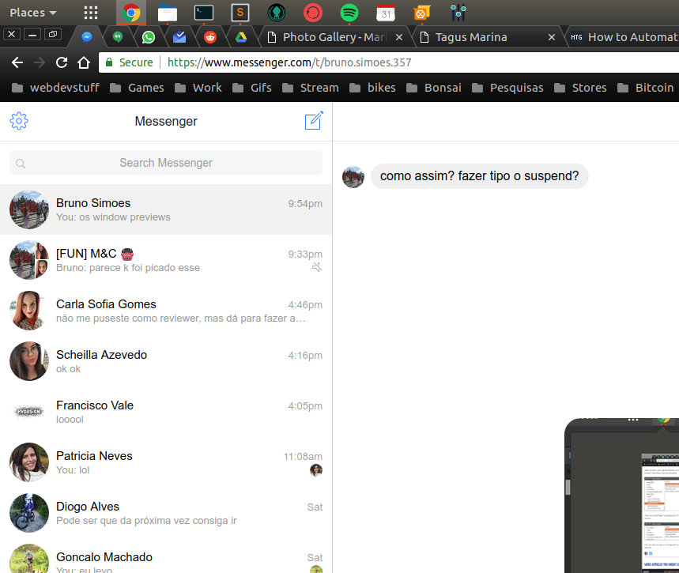Viewport: 679px width, 573px height.
Task: Open Patricia Neves conversation
Action: tap(166, 463)
